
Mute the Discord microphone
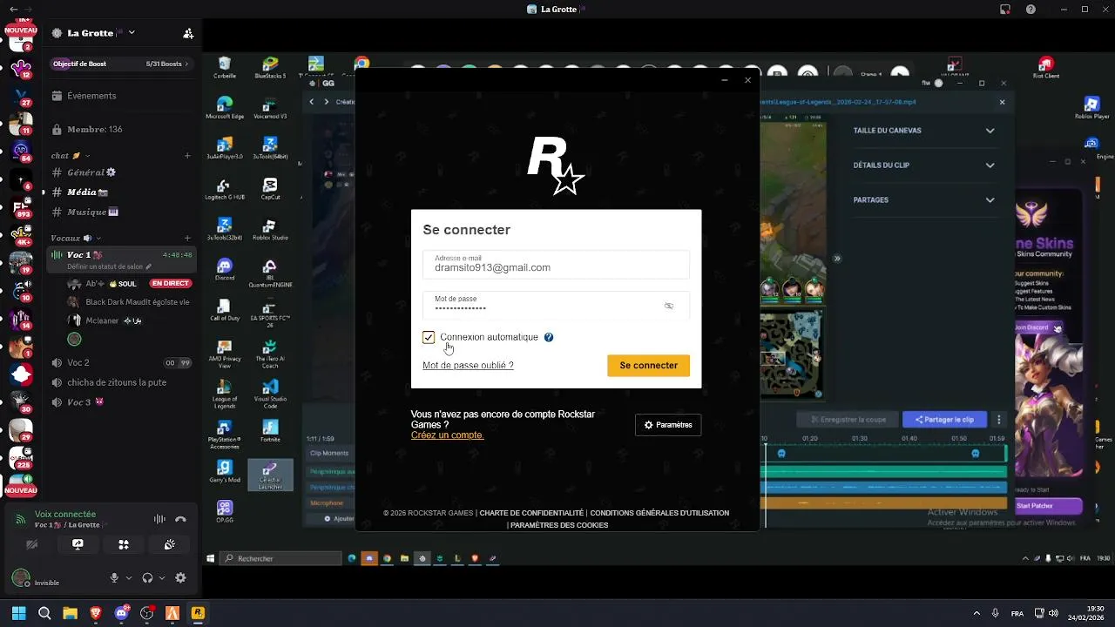point(114,577)
